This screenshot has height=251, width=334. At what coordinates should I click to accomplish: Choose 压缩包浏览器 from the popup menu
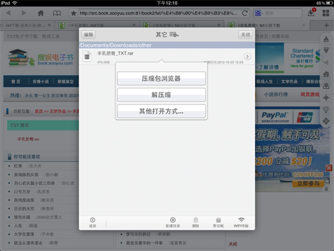point(161,78)
